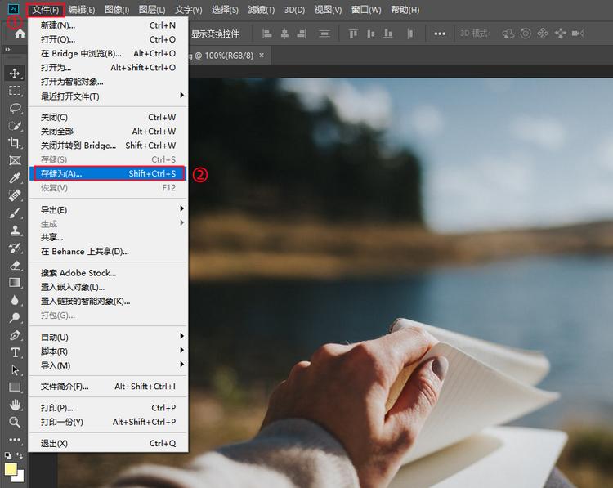
Task: Activate the Hand tool
Action: (x=15, y=405)
